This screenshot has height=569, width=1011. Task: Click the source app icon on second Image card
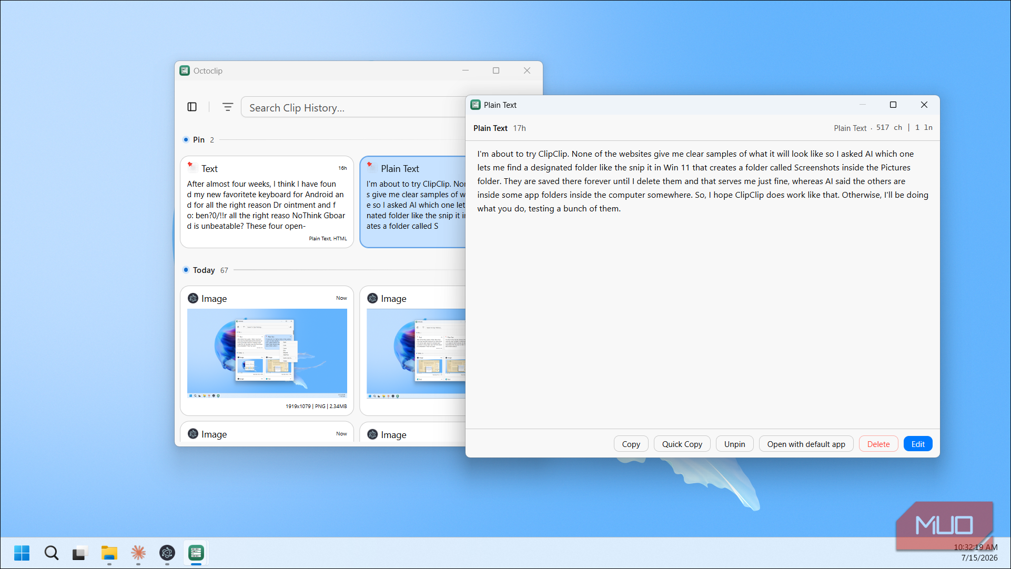[x=372, y=298]
